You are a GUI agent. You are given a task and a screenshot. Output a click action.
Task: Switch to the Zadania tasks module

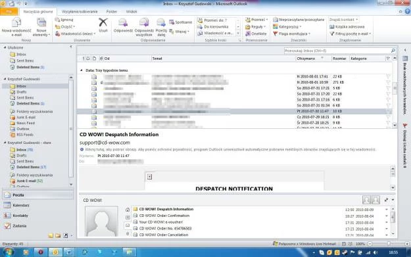click(37, 225)
